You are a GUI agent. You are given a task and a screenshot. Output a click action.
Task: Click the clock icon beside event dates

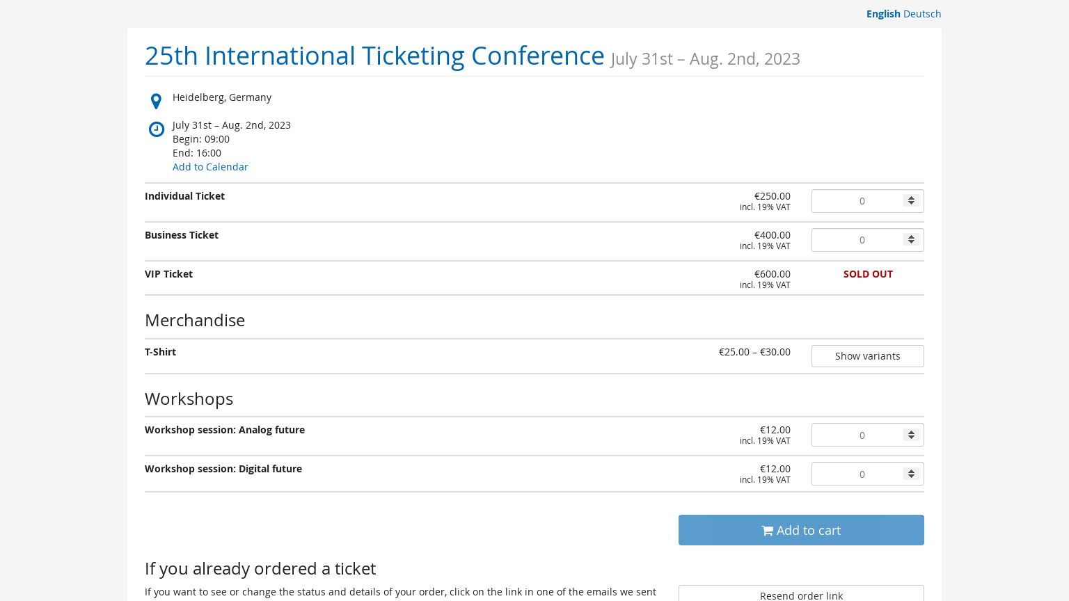tap(157, 129)
